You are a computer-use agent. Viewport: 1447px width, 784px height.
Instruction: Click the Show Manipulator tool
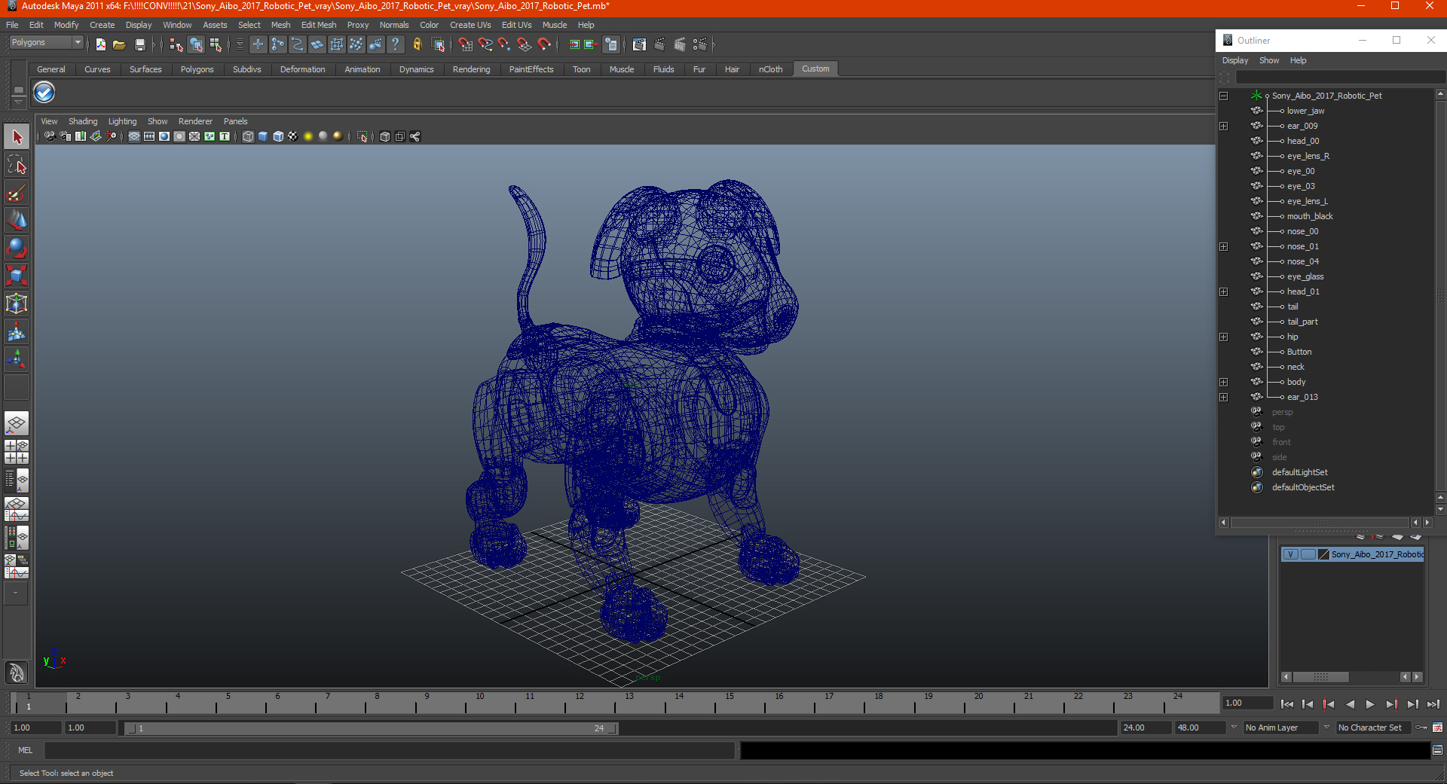(17, 360)
